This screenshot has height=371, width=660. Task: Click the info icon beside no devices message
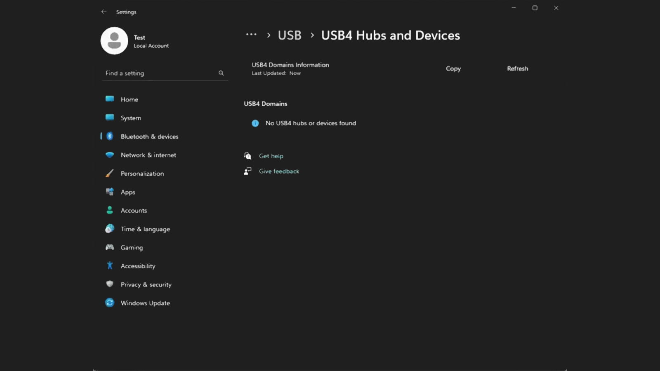pos(255,123)
